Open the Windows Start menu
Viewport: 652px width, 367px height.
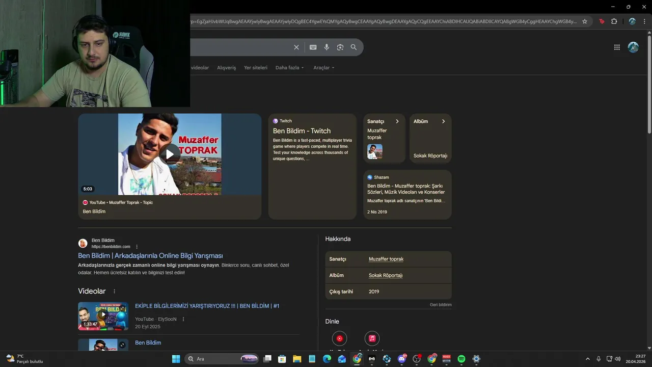pyautogui.click(x=176, y=359)
